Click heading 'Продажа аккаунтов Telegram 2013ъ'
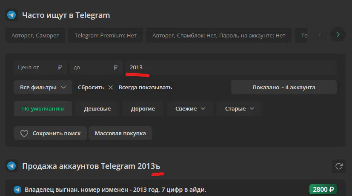The height and width of the screenshot is (196, 352). [x=91, y=166]
